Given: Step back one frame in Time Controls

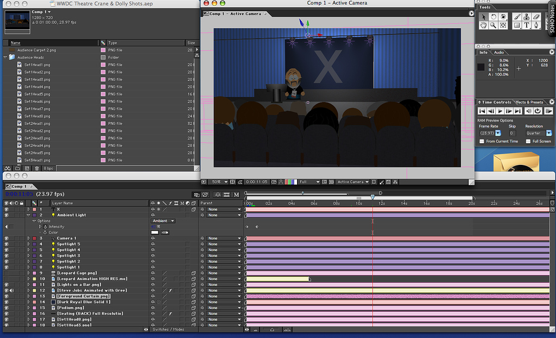Looking at the screenshot, I should pyautogui.click(x=491, y=111).
